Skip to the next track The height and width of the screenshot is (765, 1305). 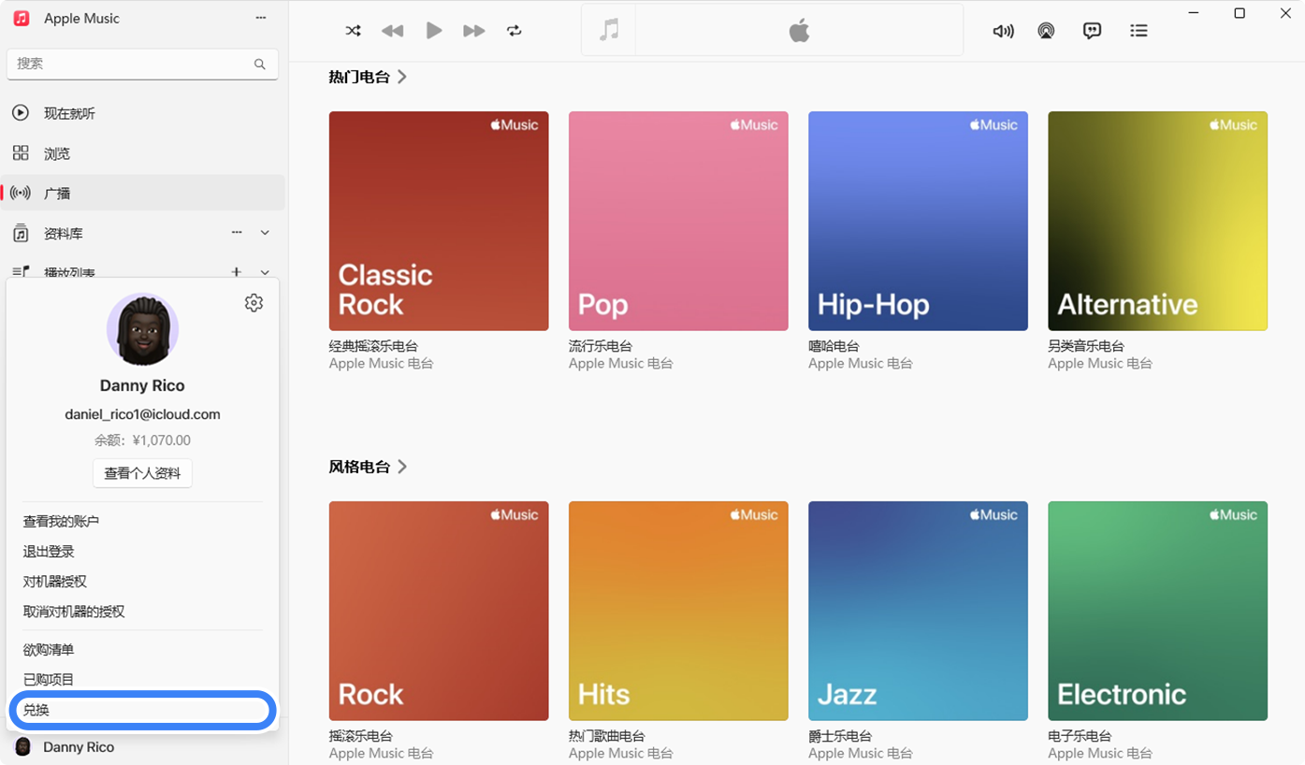(x=474, y=31)
